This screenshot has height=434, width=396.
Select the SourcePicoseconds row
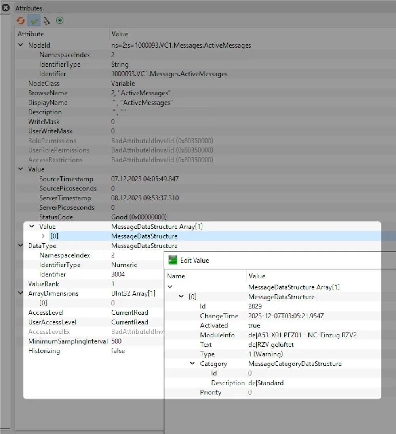click(x=206, y=188)
